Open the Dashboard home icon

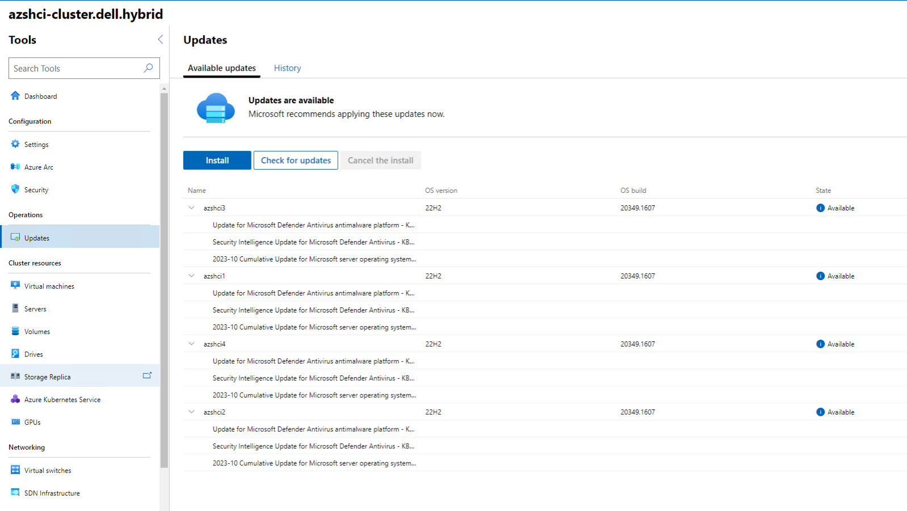tap(15, 96)
